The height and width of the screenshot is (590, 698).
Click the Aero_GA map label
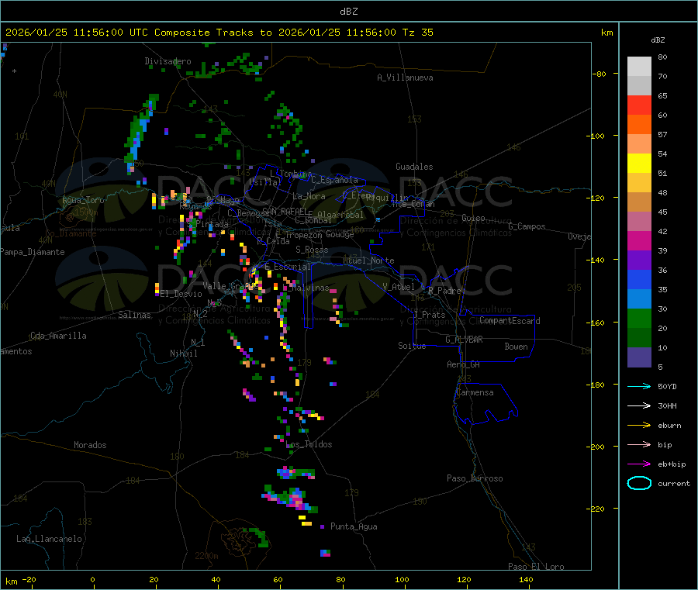click(464, 364)
